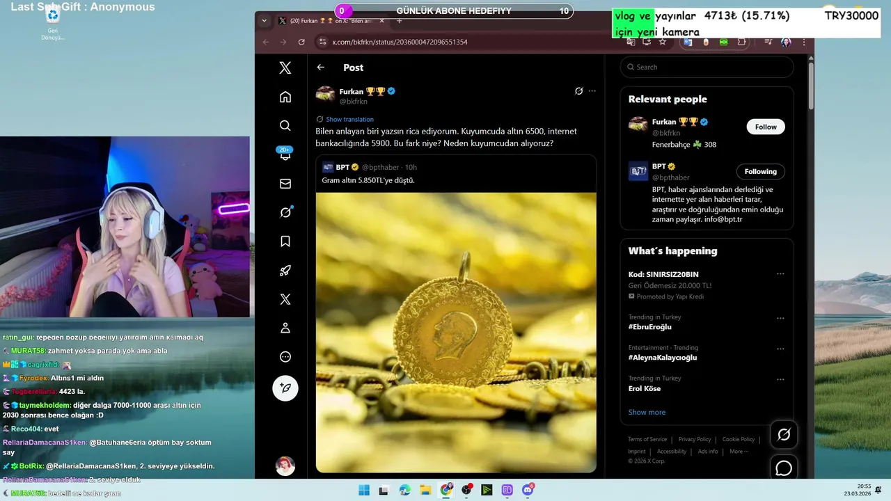Viewport: 891px width, 501px height.
Task: Reload the page in Chrome
Action: click(x=301, y=42)
